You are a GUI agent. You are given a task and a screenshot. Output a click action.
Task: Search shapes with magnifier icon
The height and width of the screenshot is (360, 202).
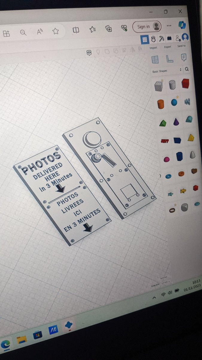[x=187, y=69]
